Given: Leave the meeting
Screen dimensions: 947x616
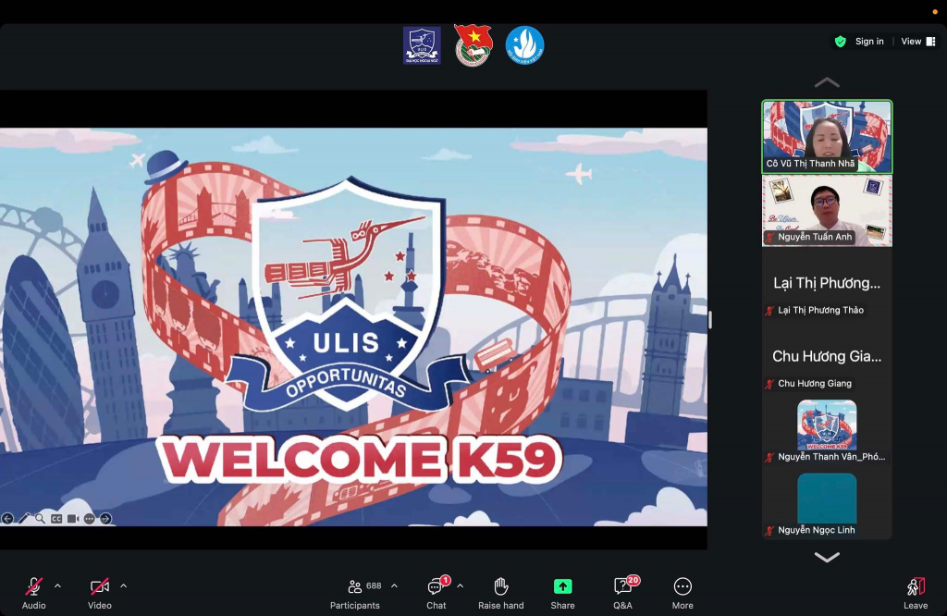Looking at the screenshot, I should [916, 593].
